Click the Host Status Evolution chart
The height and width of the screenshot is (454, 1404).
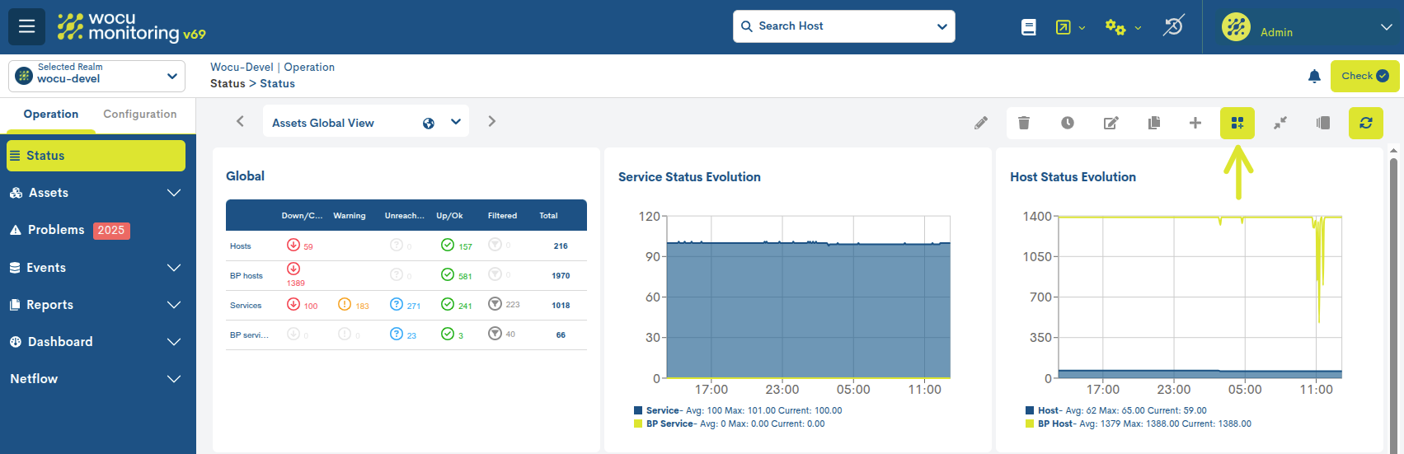click(x=1200, y=297)
